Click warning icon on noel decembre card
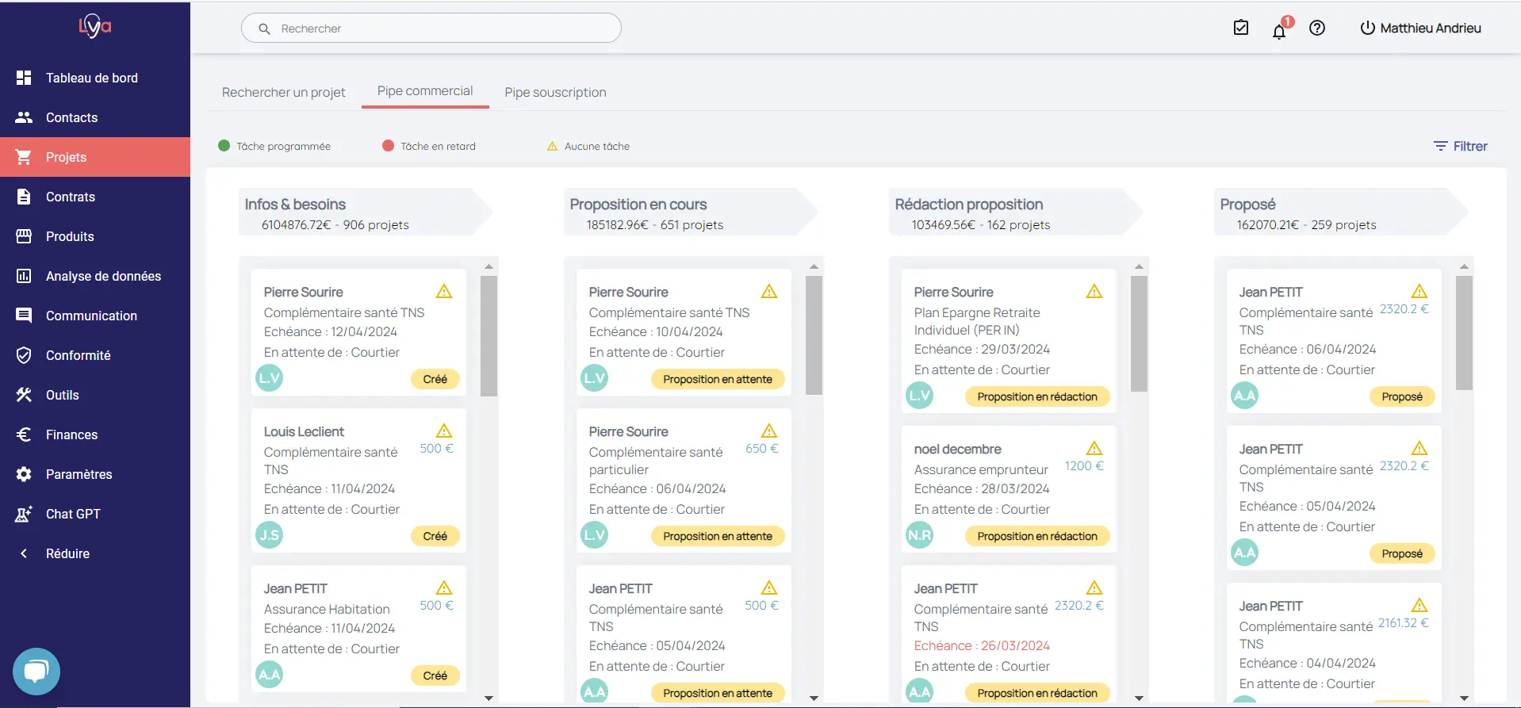This screenshot has height=708, width=1521. (1094, 448)
